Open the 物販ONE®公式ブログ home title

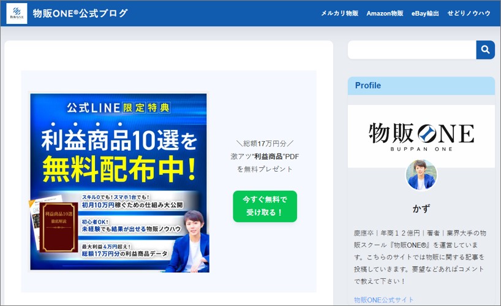tap(80, 13)
